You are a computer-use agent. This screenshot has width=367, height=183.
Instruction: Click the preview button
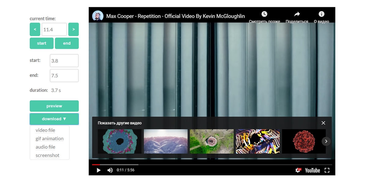tap(54, 106)
